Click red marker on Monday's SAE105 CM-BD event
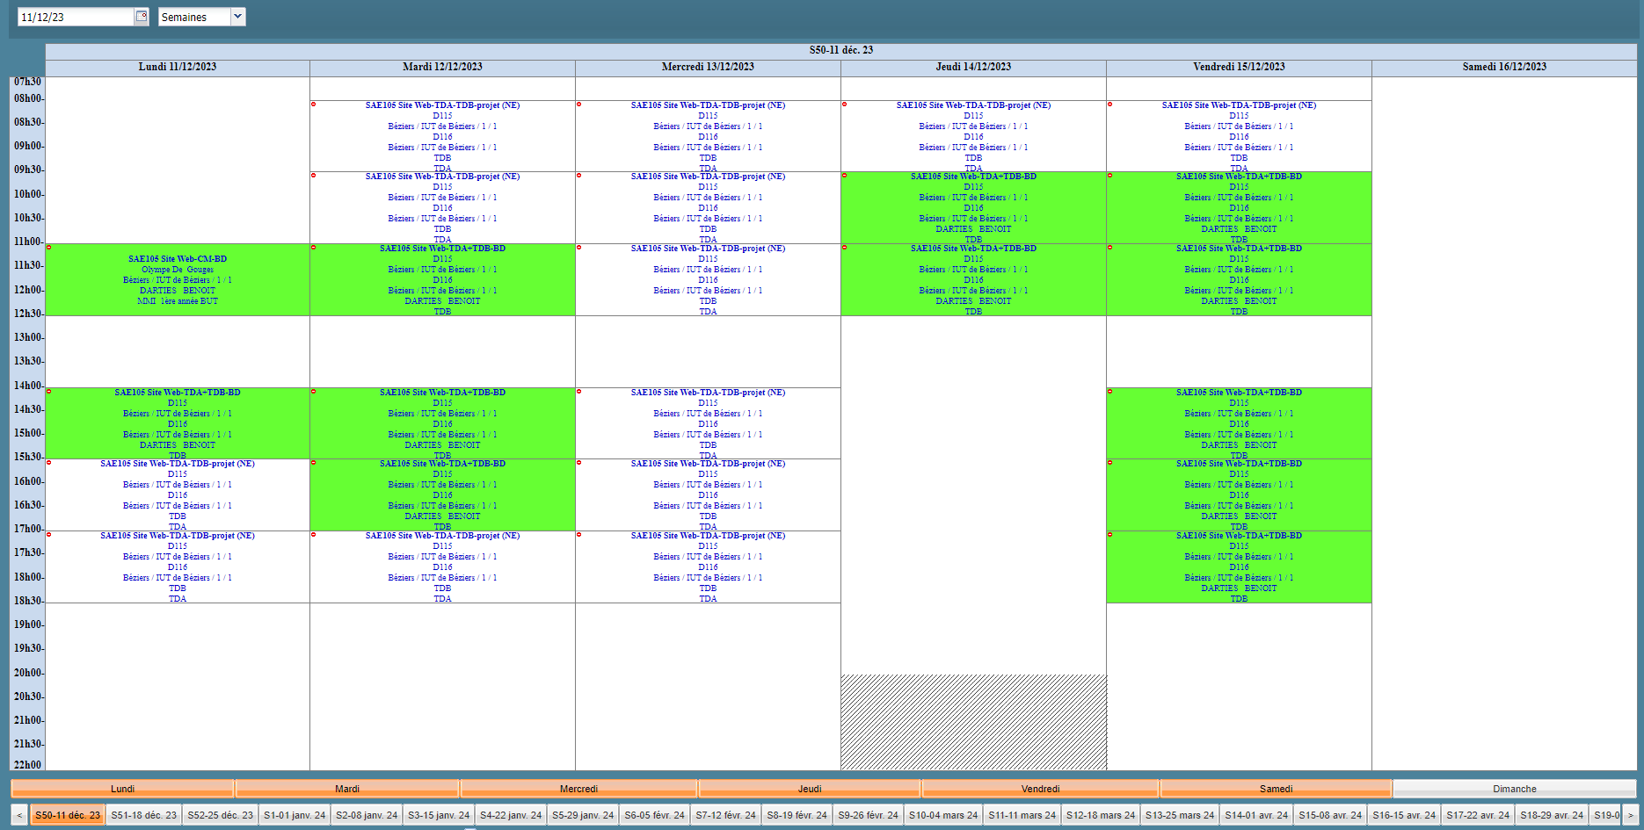 click(49, 248)
